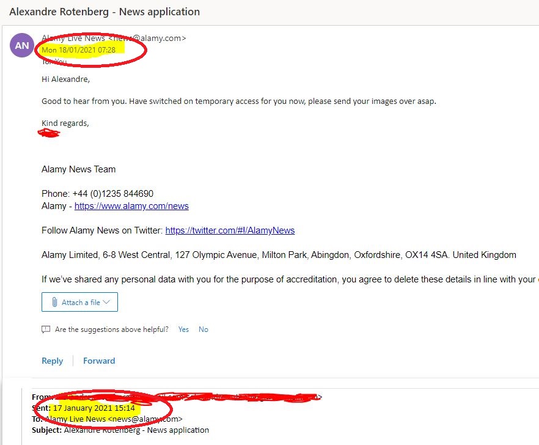The width and height of the screenshot is (539, 445).
Task: Click the paperclip icon in Attach a file
Action: tap(54, 302)
